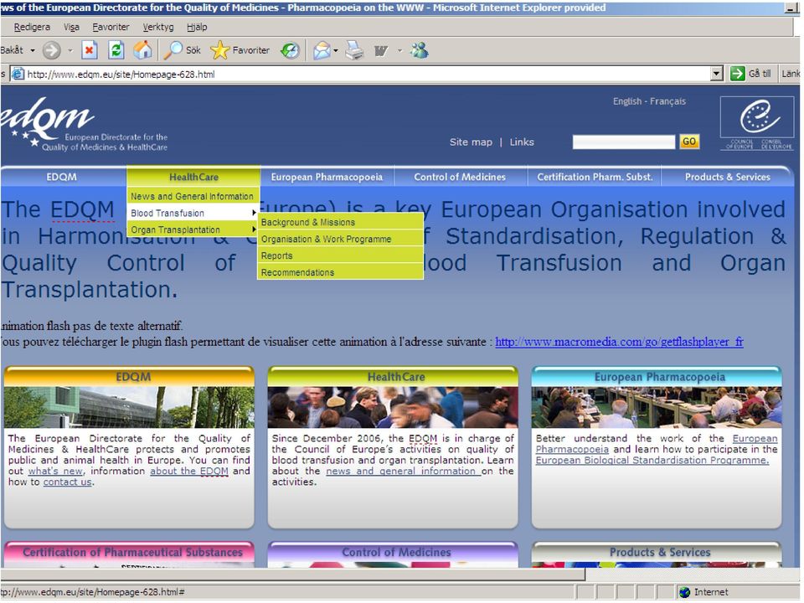Click European Pharmacopoeia card meeting photo
804x603 pixels.
click(x=657, y=407)
